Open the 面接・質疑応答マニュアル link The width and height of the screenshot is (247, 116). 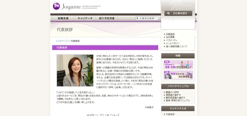(x=178, y=100)
